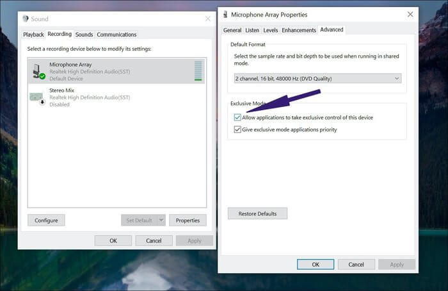Click Cancel in Microphone Array Properties

(x=356, y=264)
